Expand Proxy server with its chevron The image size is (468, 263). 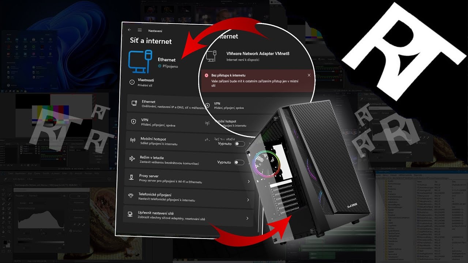[x=249, y=182]
